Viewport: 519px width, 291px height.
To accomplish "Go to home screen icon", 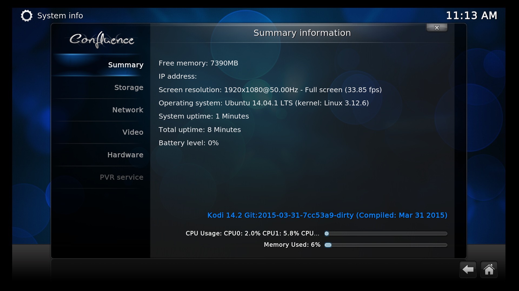I will (489, 269).
